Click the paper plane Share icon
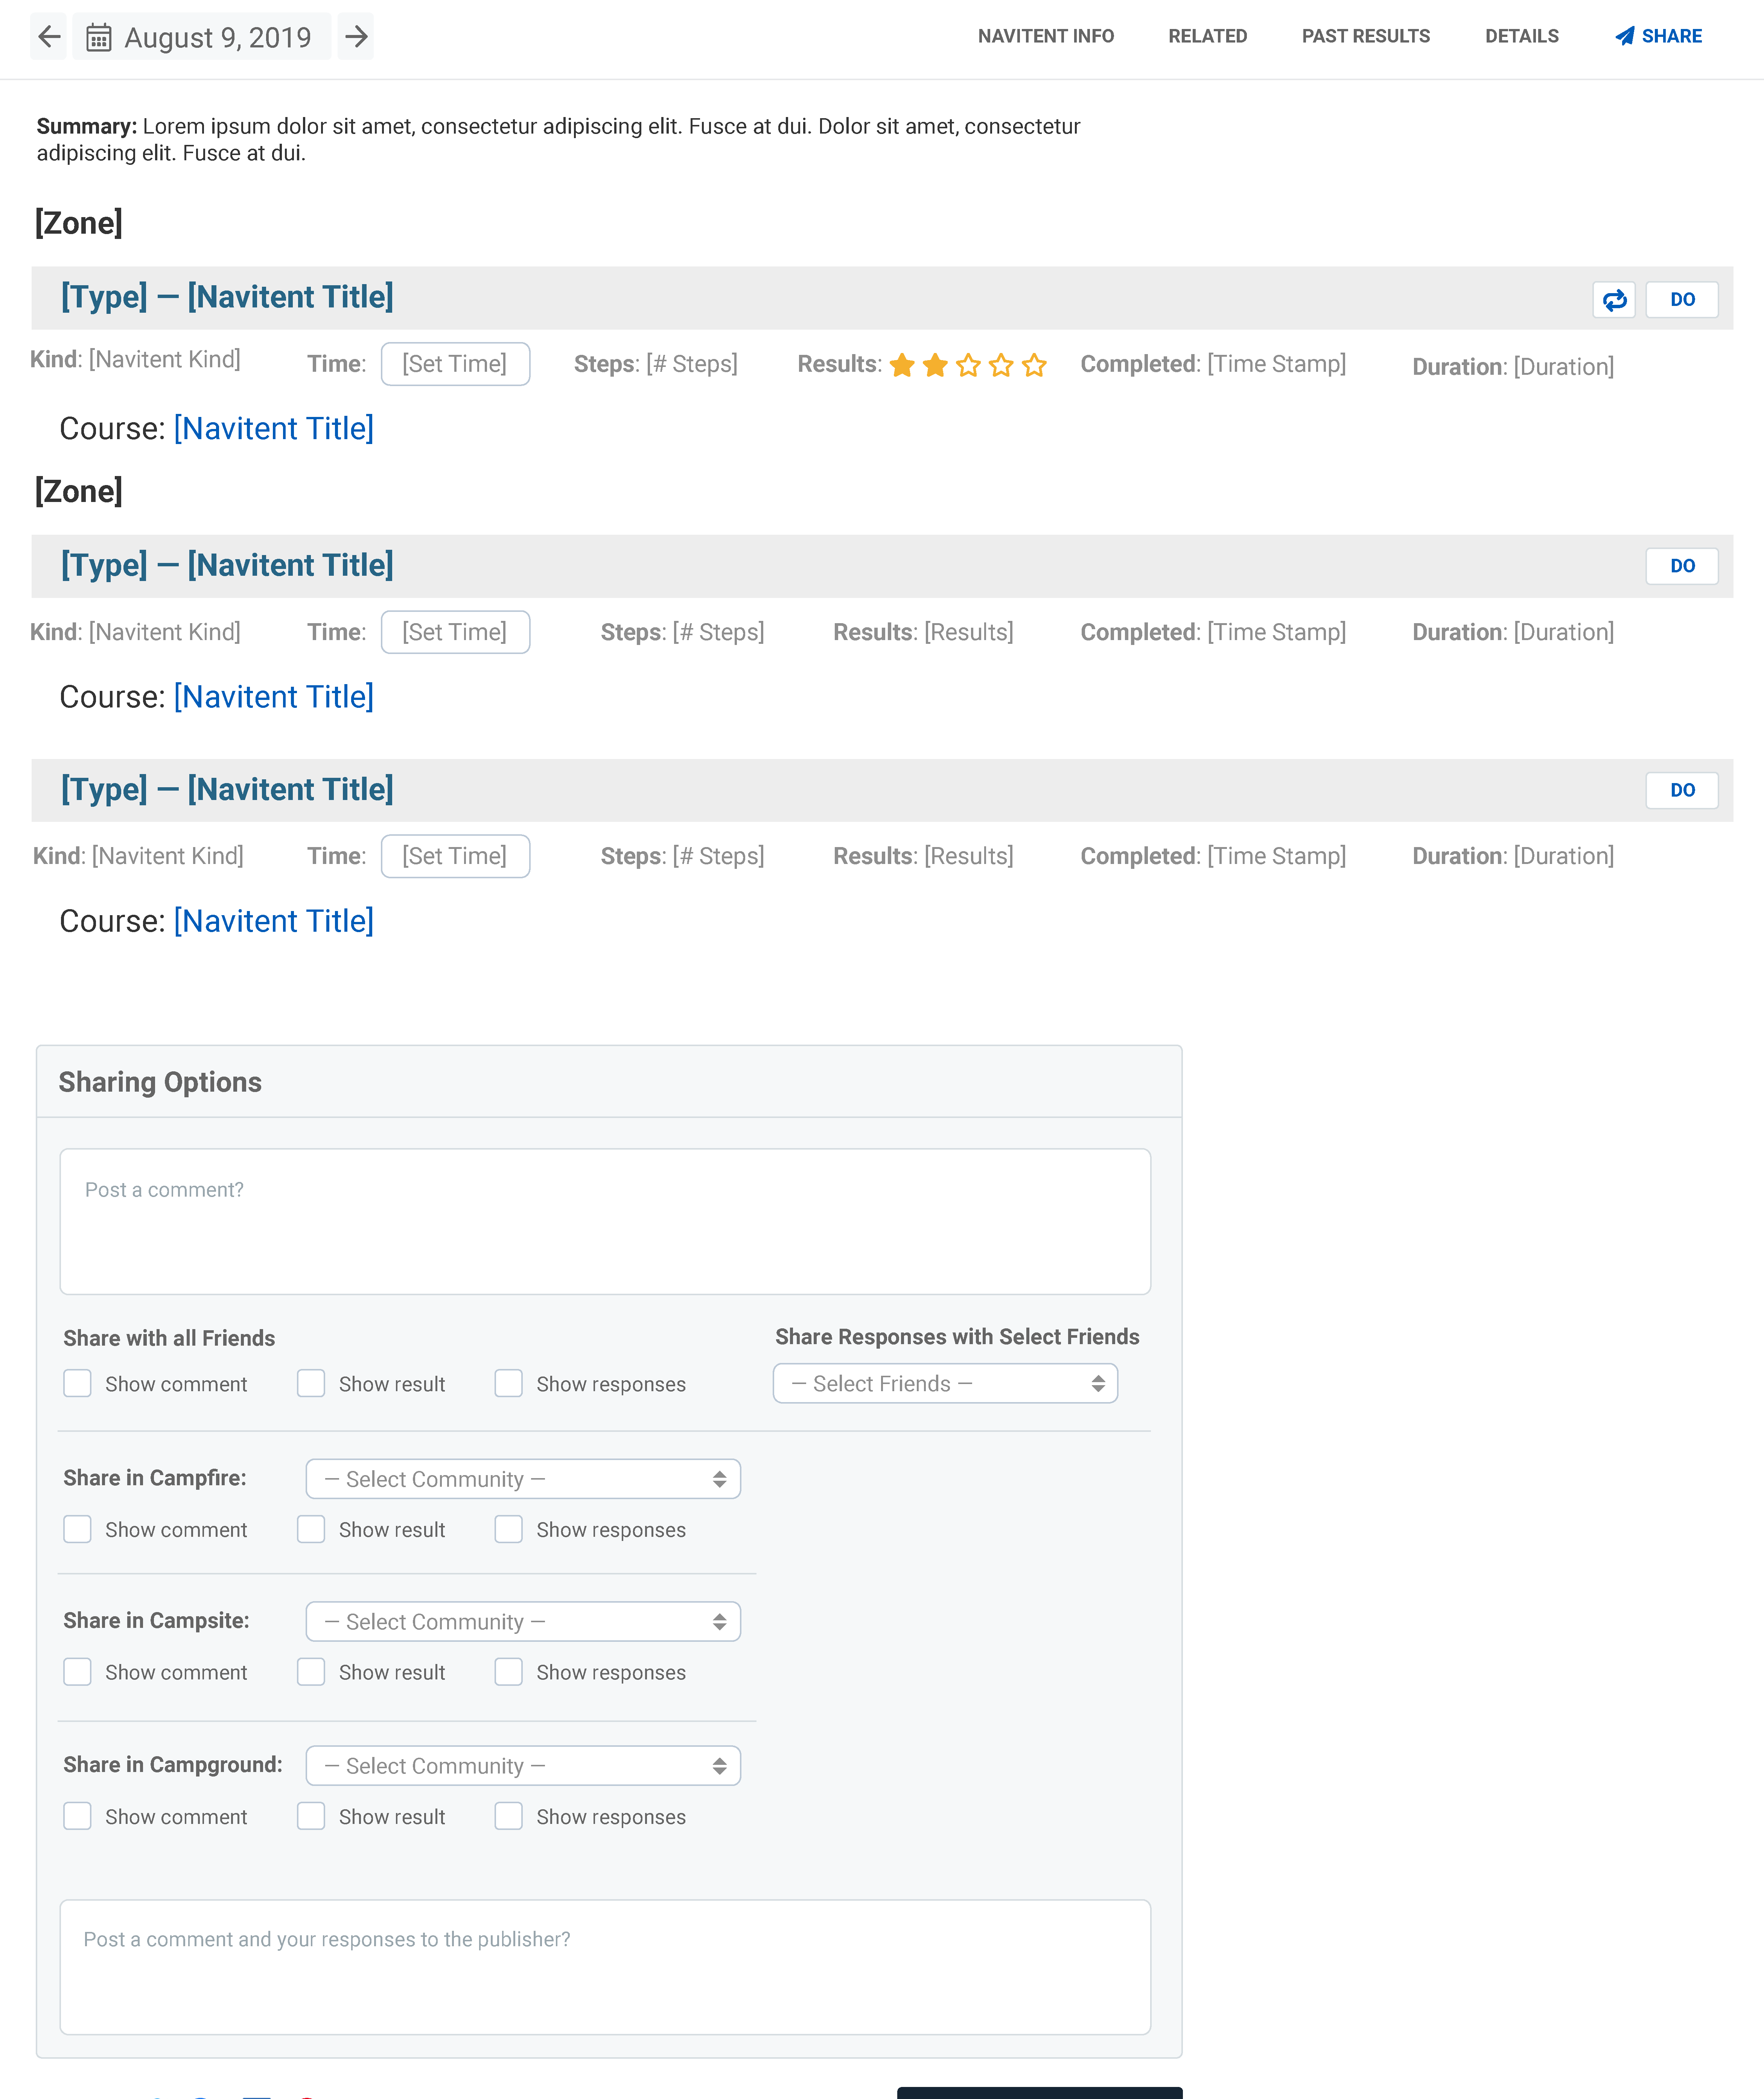Screen dimensions: 1764x2099 click(x=1625, y=36)
